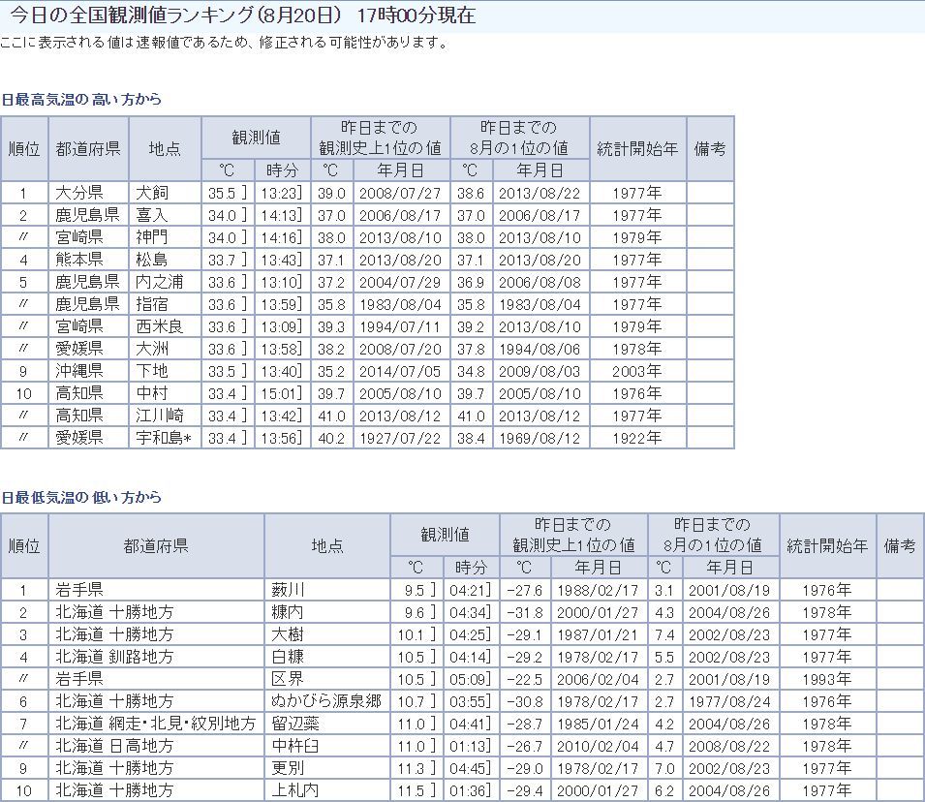Screen dimensions: 925x802
Task: Select the 喜入 observation point
Action: 152,215
